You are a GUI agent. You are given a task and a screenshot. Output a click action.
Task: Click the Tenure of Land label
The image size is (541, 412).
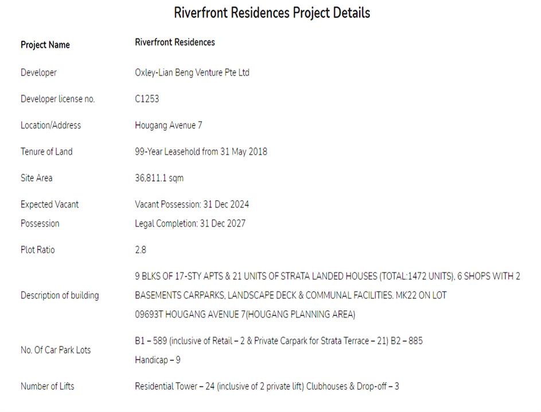(46, 152)
